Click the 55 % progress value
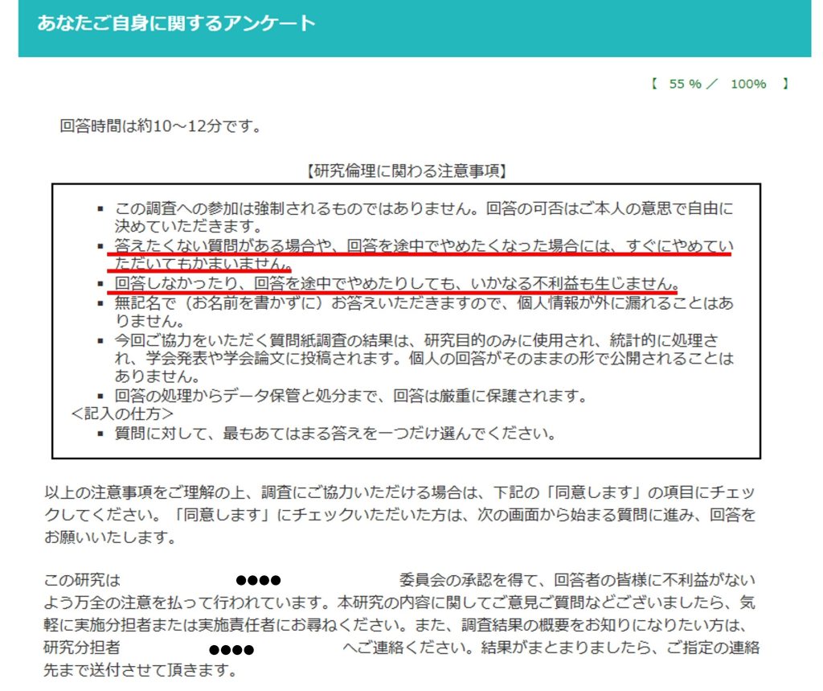823x691 pixels. 685,84
